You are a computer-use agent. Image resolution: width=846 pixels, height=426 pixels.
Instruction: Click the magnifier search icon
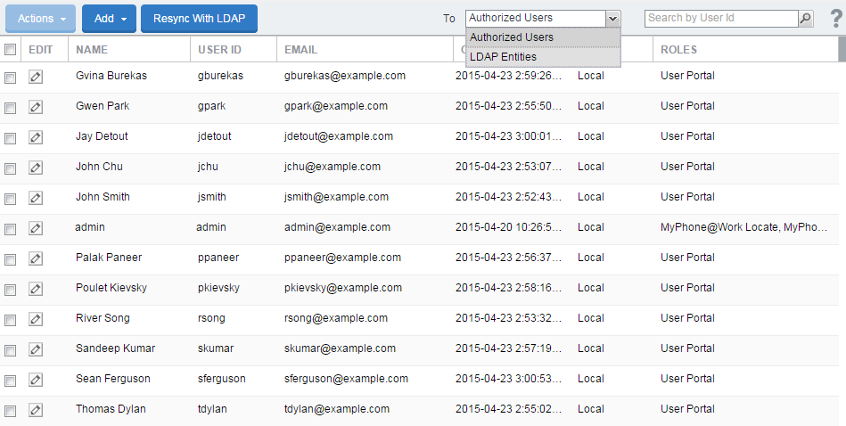[806, 19]
